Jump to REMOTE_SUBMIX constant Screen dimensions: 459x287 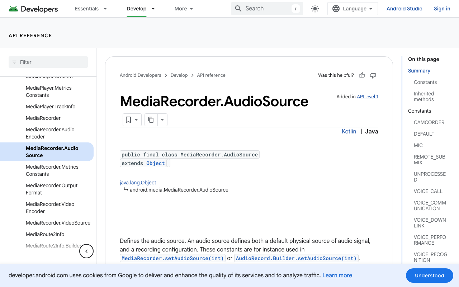(x=430, y=160)
